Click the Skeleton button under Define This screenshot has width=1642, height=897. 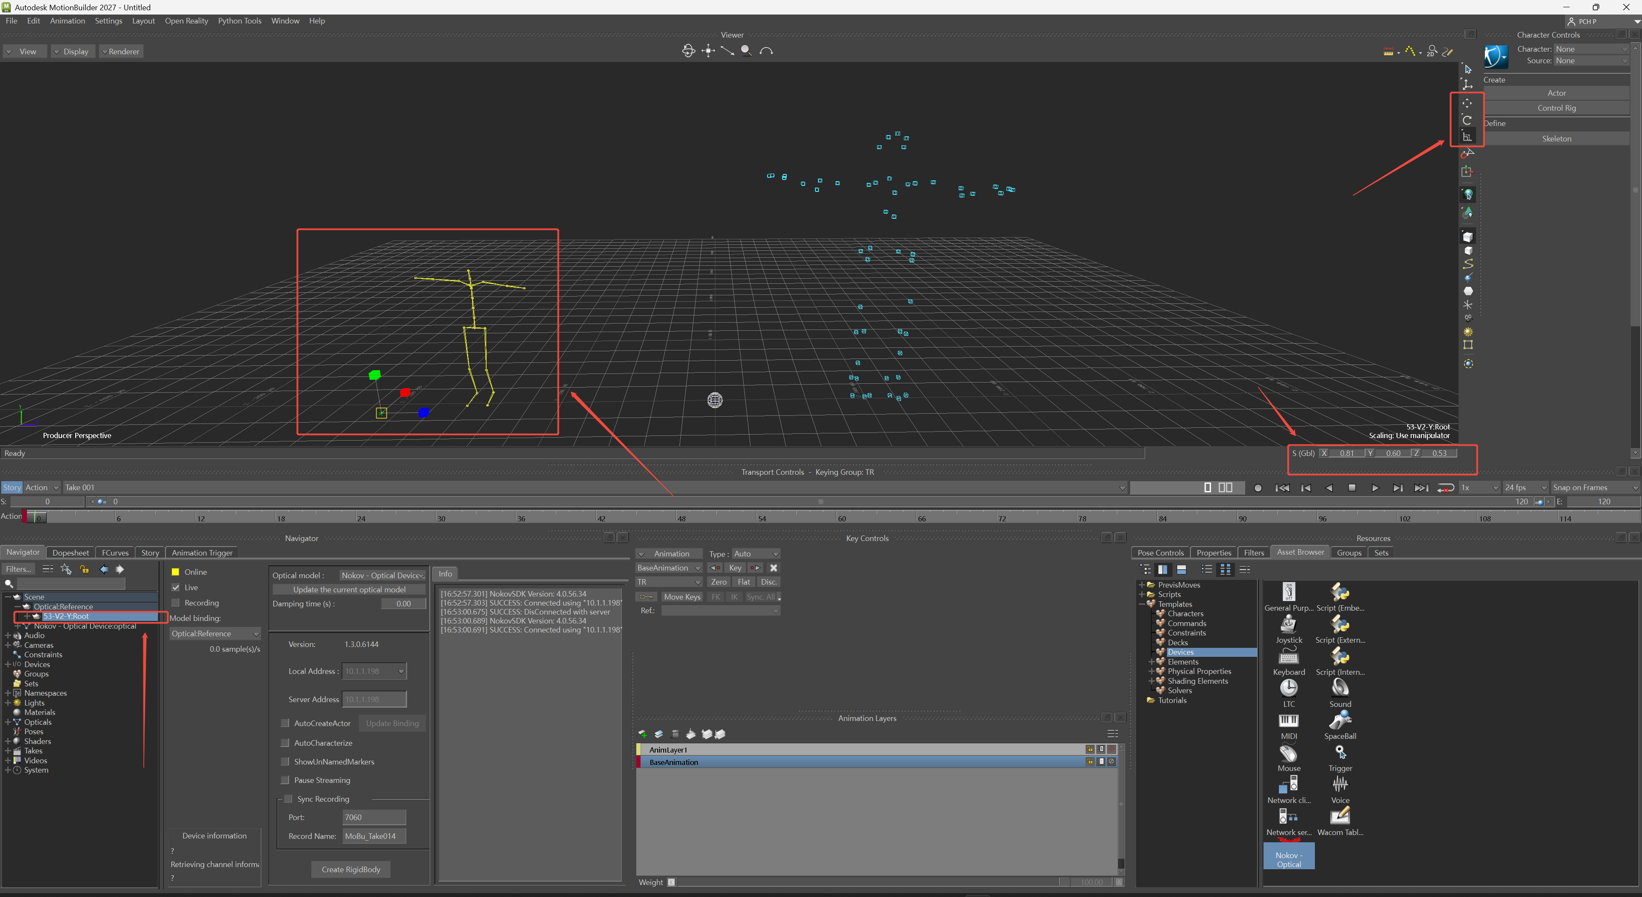click(x=1556, y=139)
